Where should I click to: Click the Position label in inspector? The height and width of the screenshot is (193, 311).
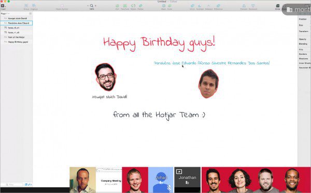click(303, 19)
